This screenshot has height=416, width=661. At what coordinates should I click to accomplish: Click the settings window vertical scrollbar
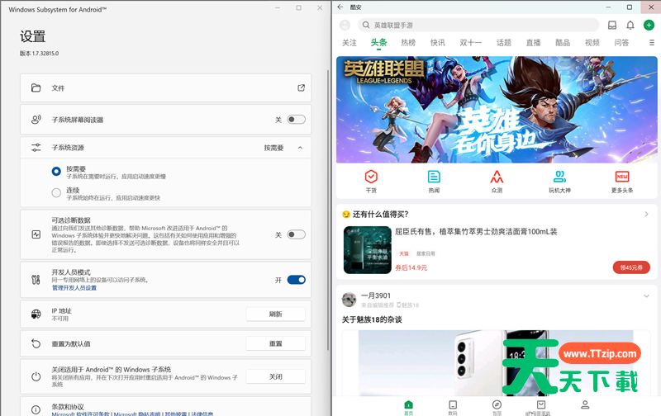(328, 210)
